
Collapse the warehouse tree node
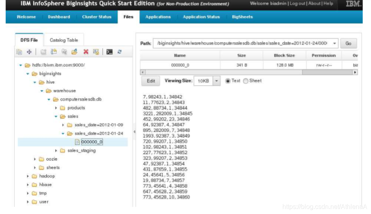pos(41,91)
